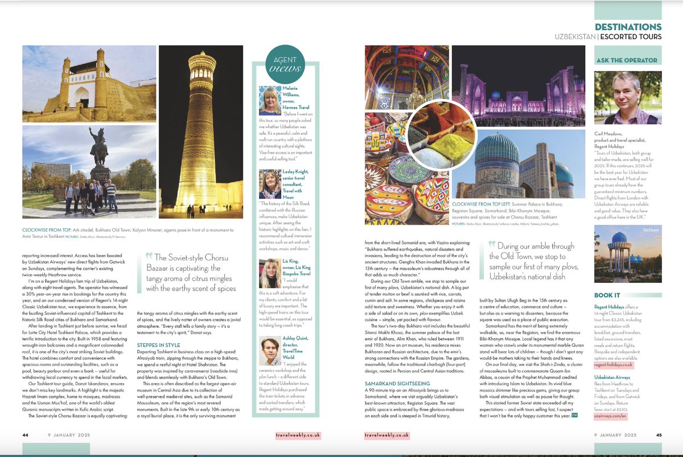
Task: Open the agents group photo at Amir Temur monument
Action: (89, 171)
